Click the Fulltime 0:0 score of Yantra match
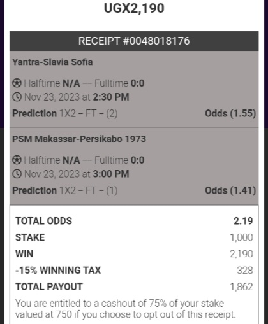 pyautogui.click(x=119, y=83)
